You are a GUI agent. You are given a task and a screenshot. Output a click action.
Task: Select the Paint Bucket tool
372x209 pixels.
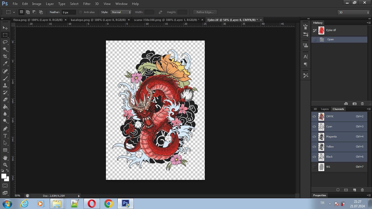point(5,107)
